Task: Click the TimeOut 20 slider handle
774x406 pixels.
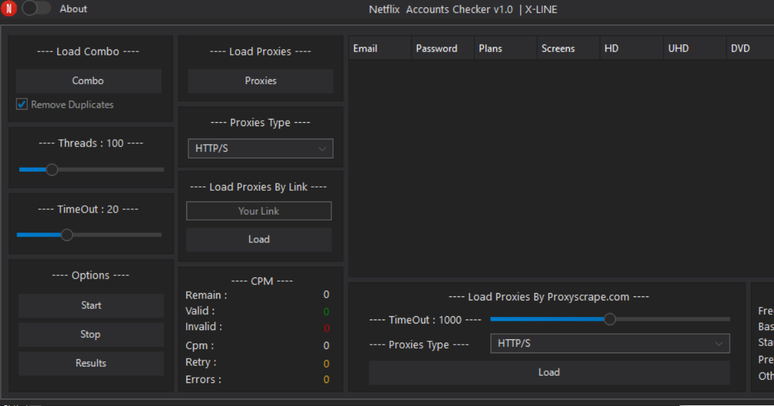Action: coord(66,234)
